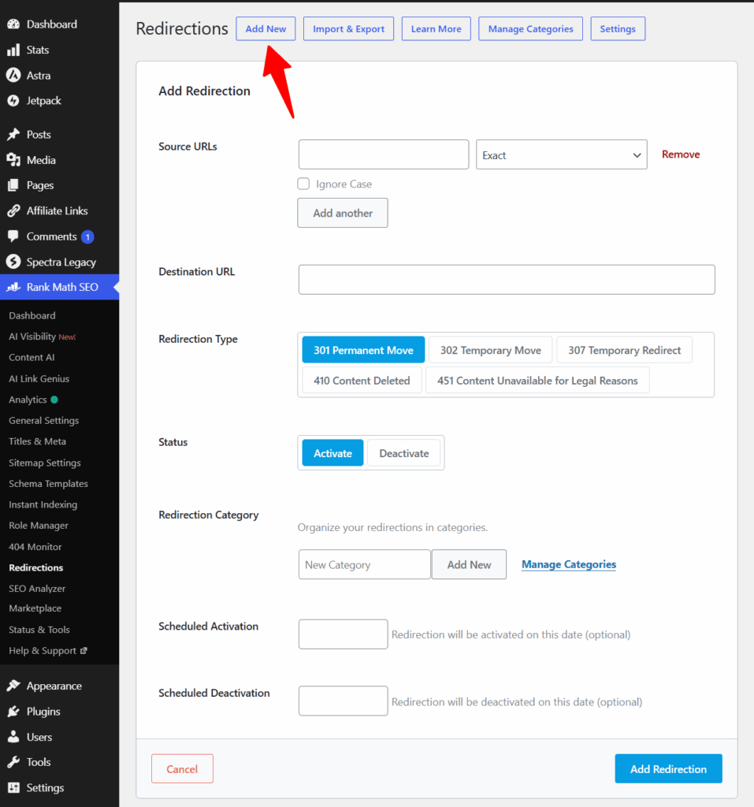Click the Settings button in header

pyautogui.click(x=618, y=29)
